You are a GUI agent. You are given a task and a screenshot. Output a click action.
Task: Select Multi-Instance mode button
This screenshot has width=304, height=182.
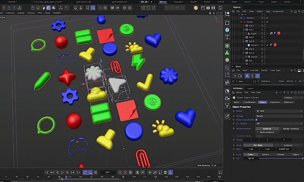pos(267,132)
